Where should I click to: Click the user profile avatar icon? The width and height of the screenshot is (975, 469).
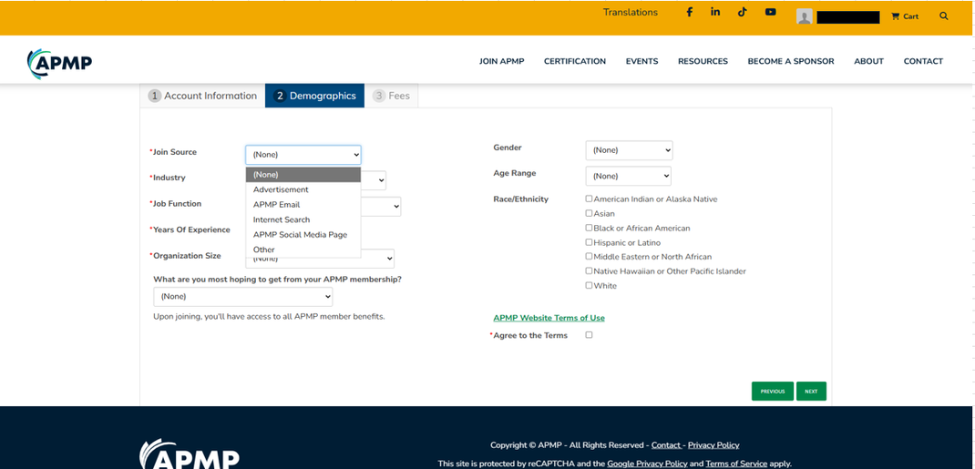804,16
